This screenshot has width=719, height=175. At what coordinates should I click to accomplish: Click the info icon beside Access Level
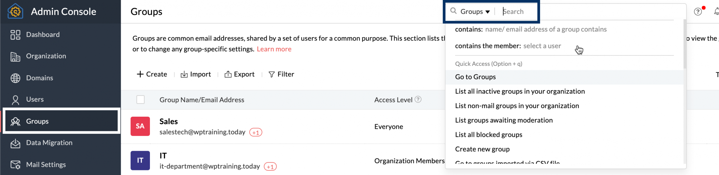418,99
